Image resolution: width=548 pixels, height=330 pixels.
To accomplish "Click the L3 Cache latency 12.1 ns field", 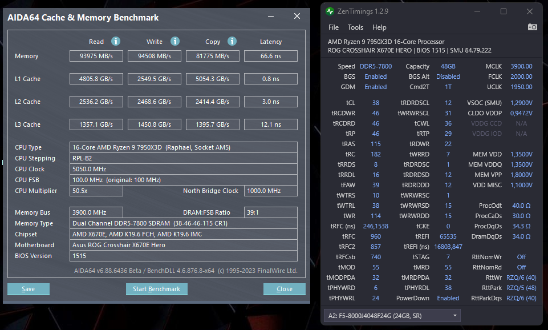I will pyautogui.click(x=271, y=124).
